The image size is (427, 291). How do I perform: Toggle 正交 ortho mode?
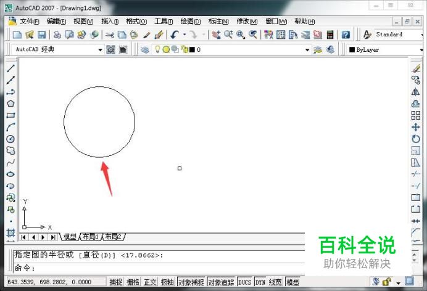[150, 282]
